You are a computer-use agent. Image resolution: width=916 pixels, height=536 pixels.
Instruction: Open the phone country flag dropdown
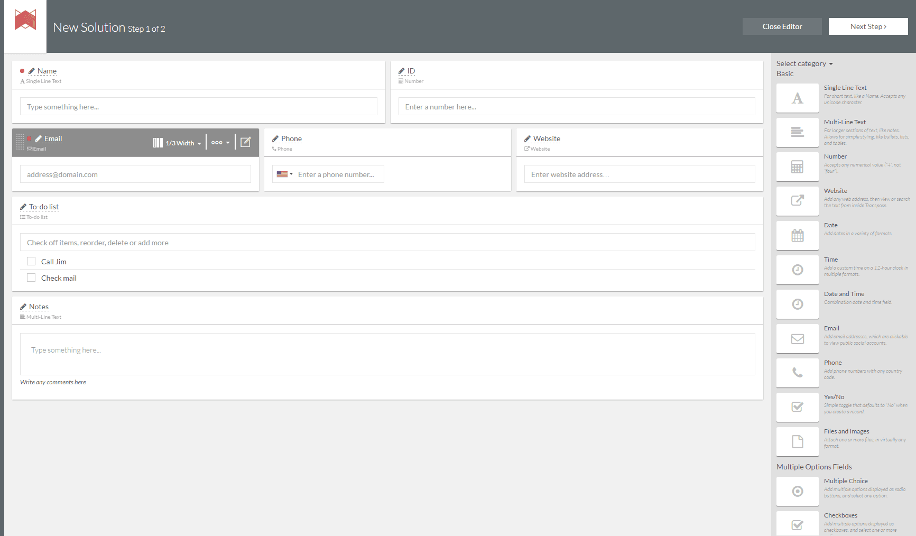click(285, 174)
